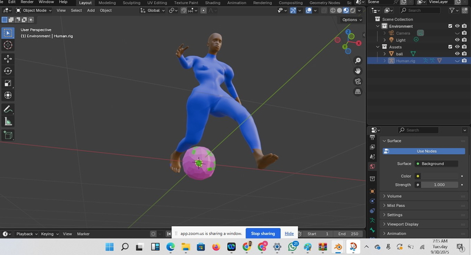This screenshot has height=255, width=471.
Task: Select the Rotate tool
Action: coord(8,71)
